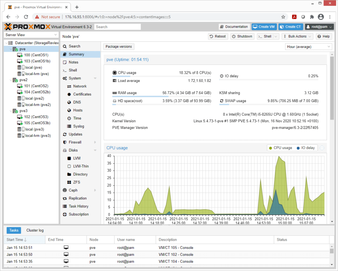The width and height of the screenshot is (338, 271).
Task: Open Time settings
Action: coord(81,118)
